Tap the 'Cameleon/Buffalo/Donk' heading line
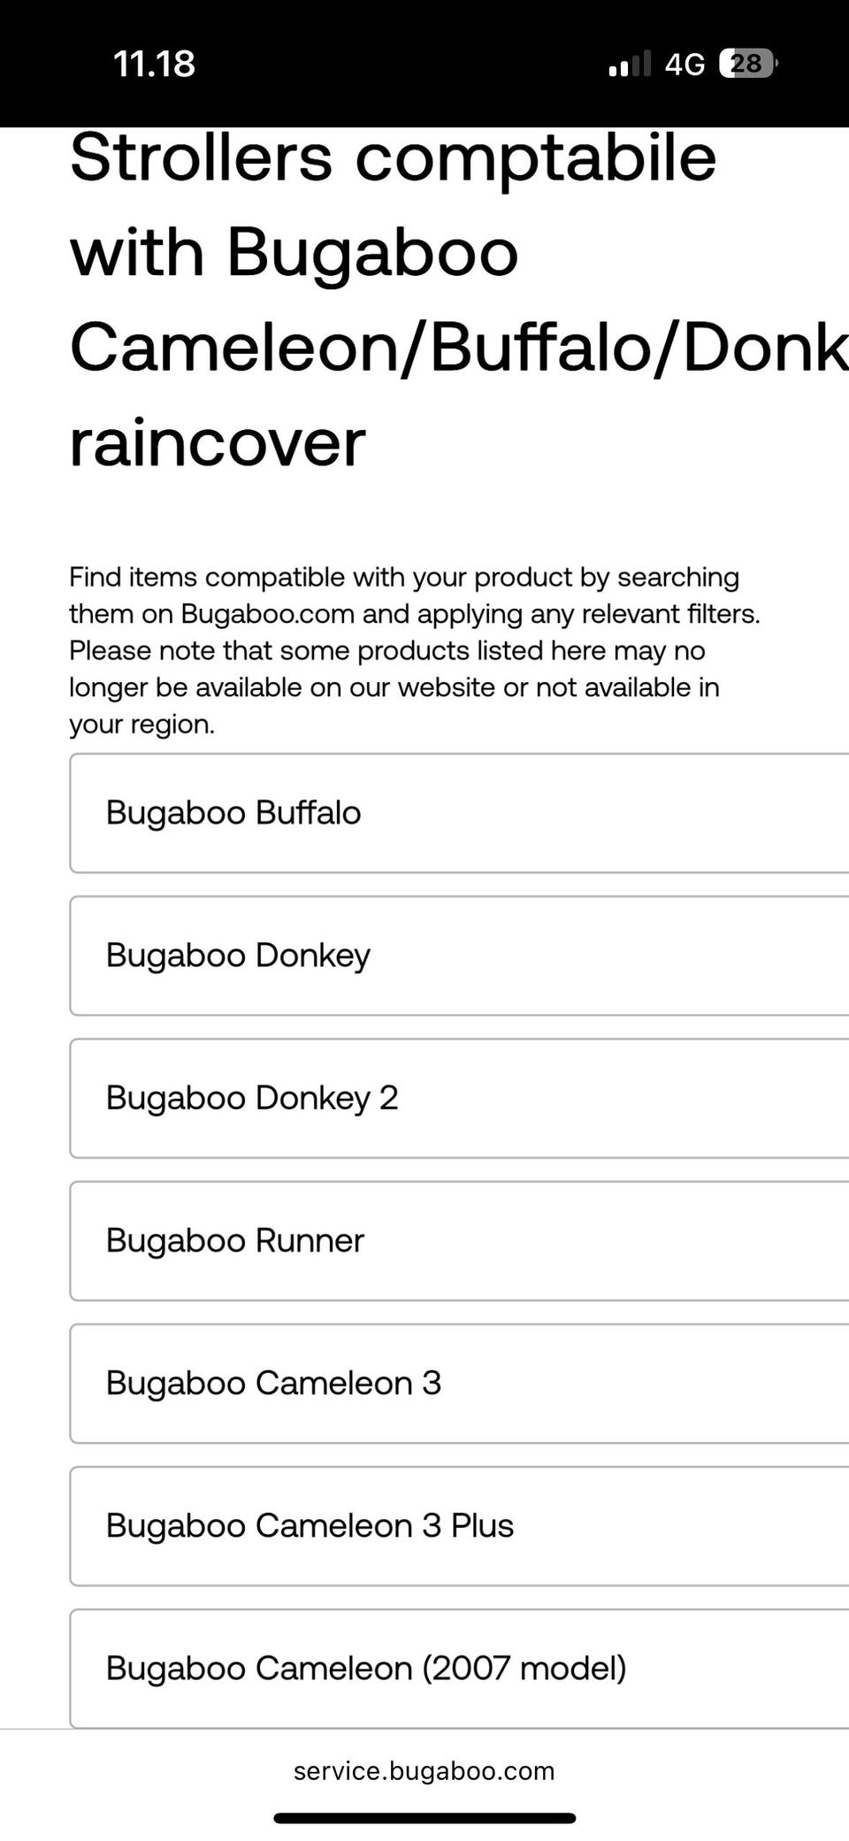849x1841 pixels. [459, 348]
